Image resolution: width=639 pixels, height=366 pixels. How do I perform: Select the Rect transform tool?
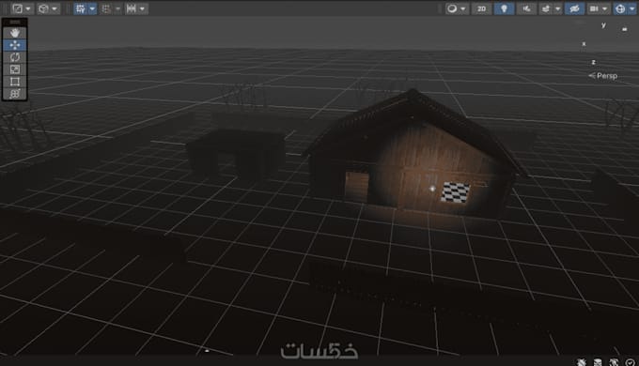[15, 82]
